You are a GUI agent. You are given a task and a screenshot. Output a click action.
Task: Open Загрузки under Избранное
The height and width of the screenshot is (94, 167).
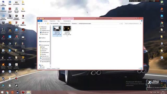coord(44,29)
